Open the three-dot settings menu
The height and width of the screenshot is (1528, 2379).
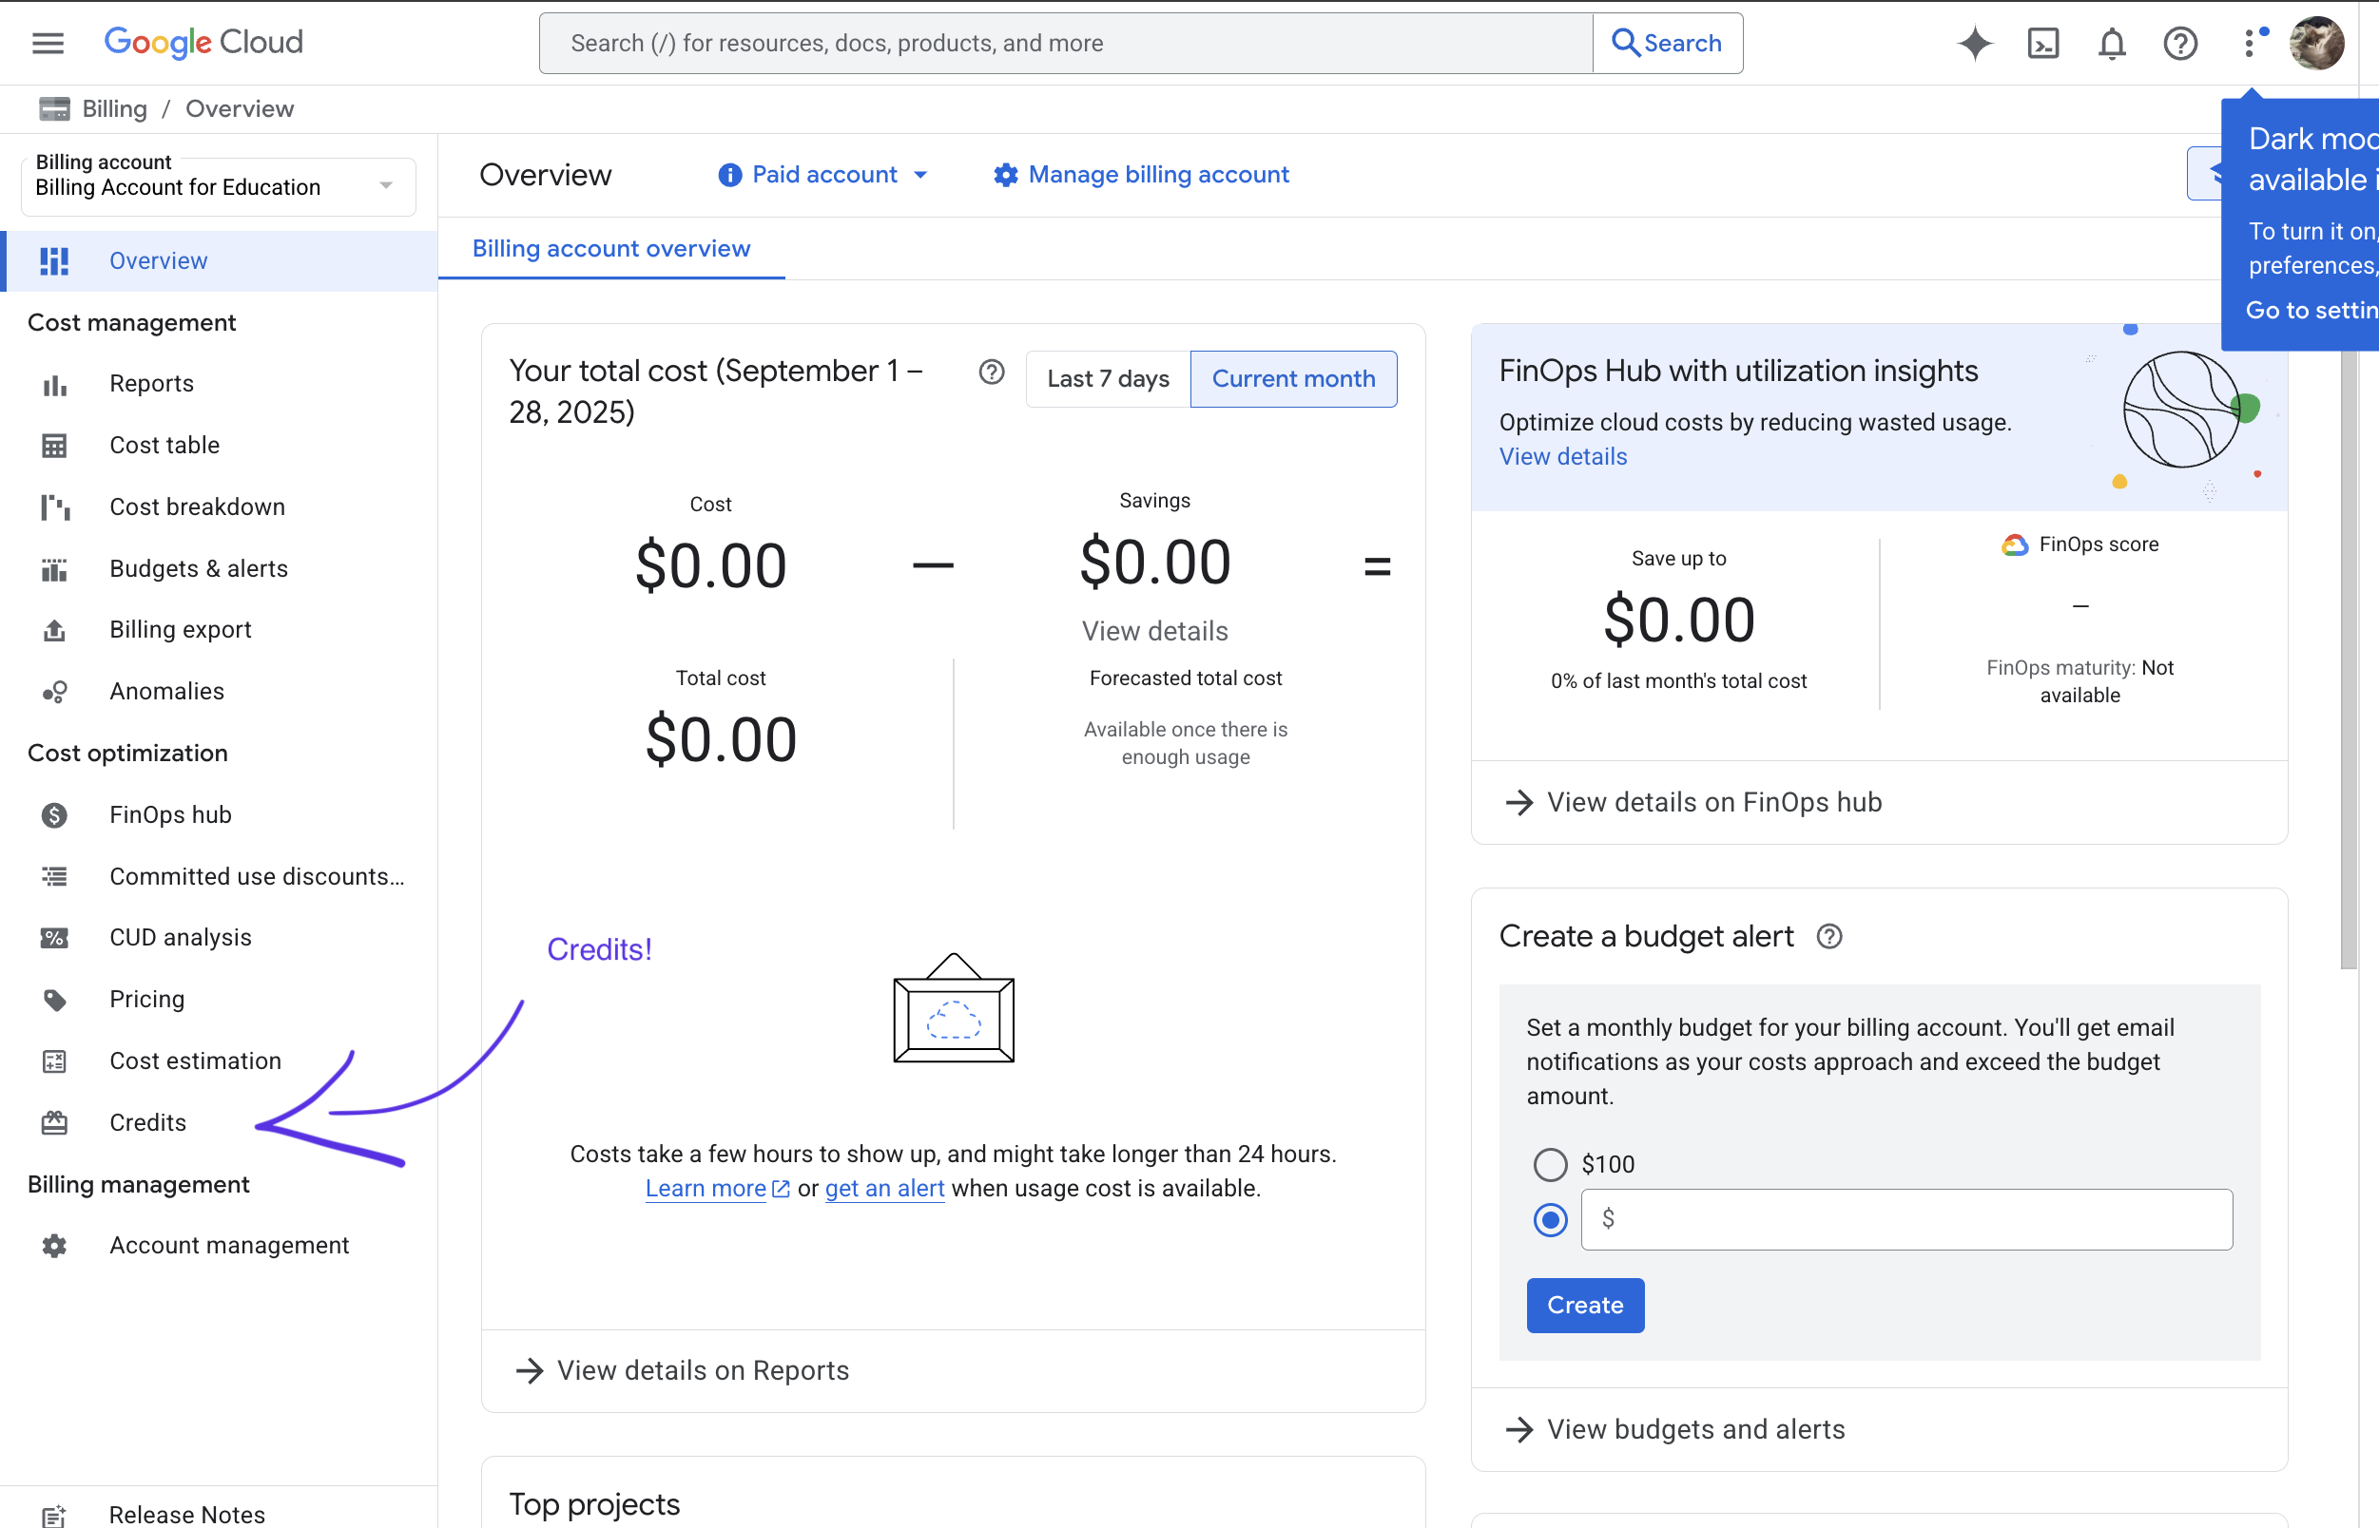click(2250, 43)
